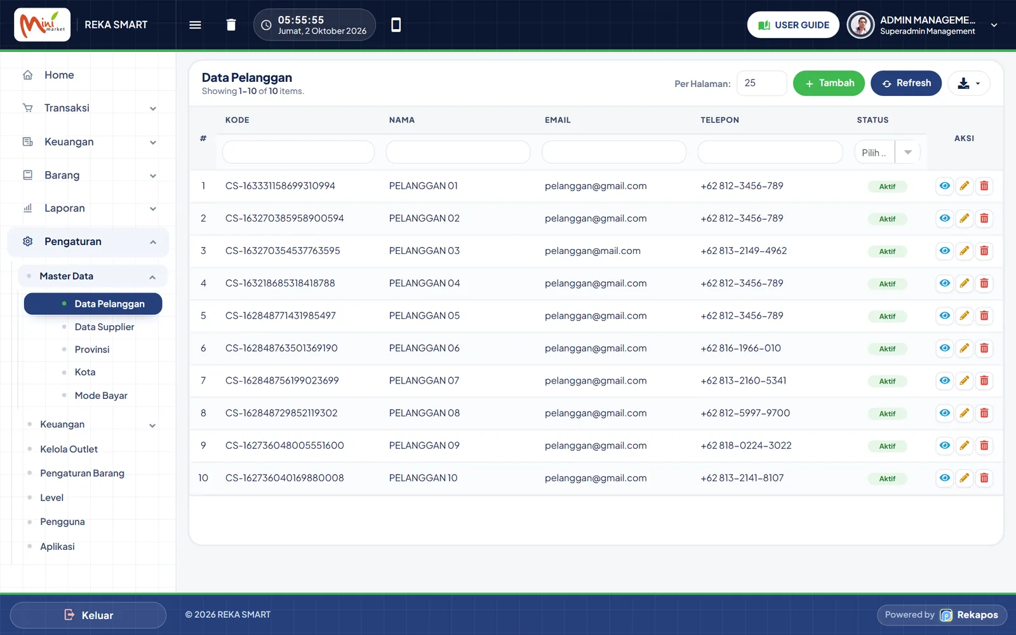Viewport: 1016px width, 635px height.
Task: Expand the Laporan sidebar menu
Action: [x=89, y=208]
